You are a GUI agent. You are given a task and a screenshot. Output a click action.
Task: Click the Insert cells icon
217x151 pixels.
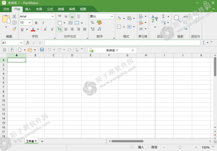pos(141,17)
